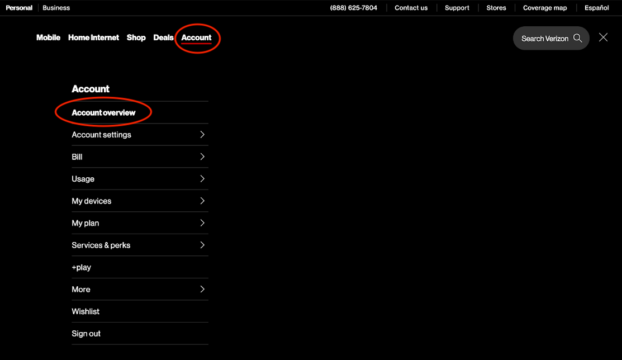Call the (888) 625-7804 number link
This screenshot has height=360, width=622.
coord(353,7)
